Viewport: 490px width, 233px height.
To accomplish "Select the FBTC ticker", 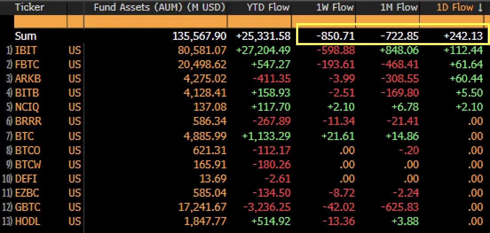I will click(x=27, y=65).
